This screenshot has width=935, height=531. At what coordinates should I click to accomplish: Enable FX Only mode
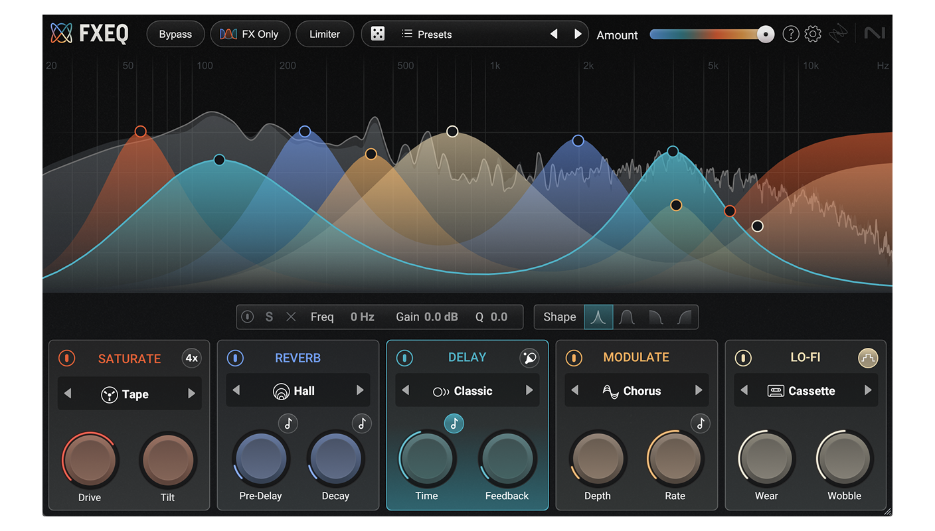pos(250,34)
